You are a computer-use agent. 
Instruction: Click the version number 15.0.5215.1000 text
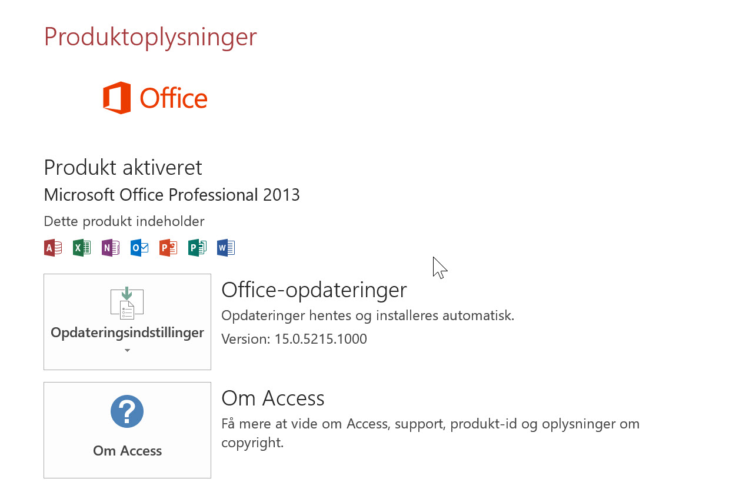pyautogui.click(x=321, y=339)
